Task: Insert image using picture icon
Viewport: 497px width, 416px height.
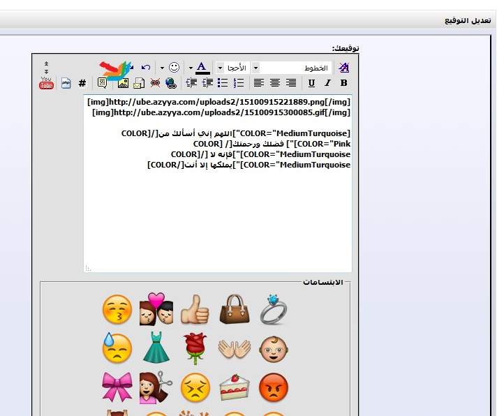Action: point(123,83)
